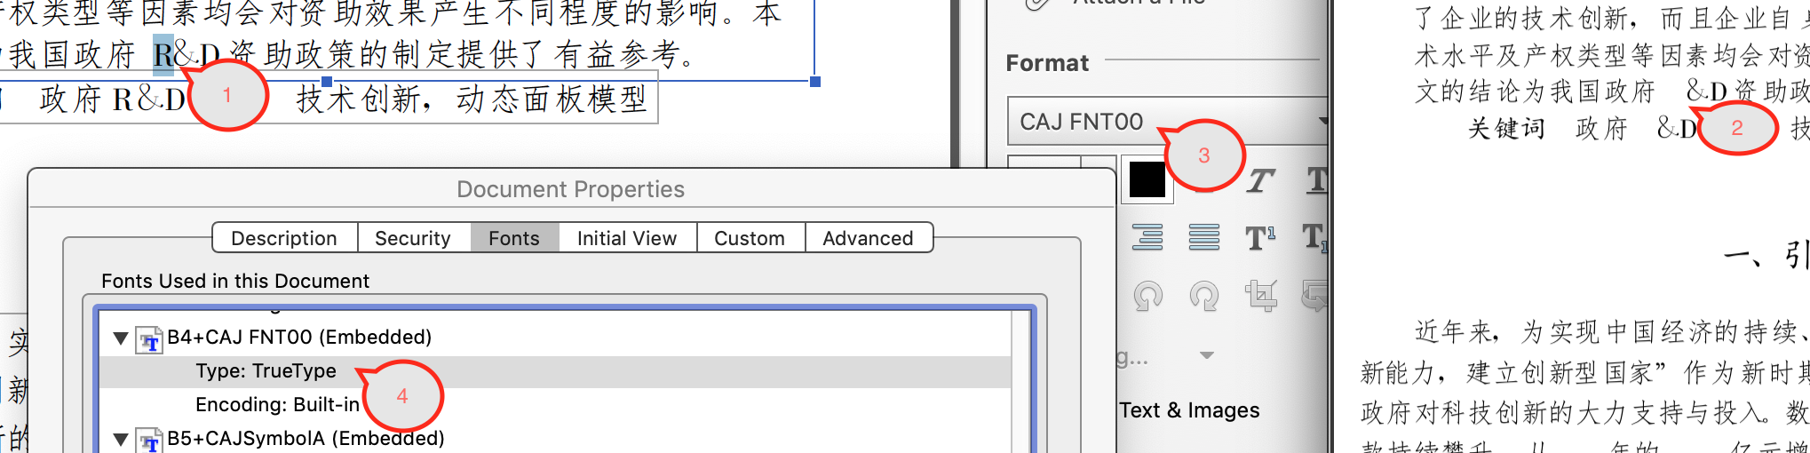Collapse the B5+CAJSymbolA font entry

[121, 439]
